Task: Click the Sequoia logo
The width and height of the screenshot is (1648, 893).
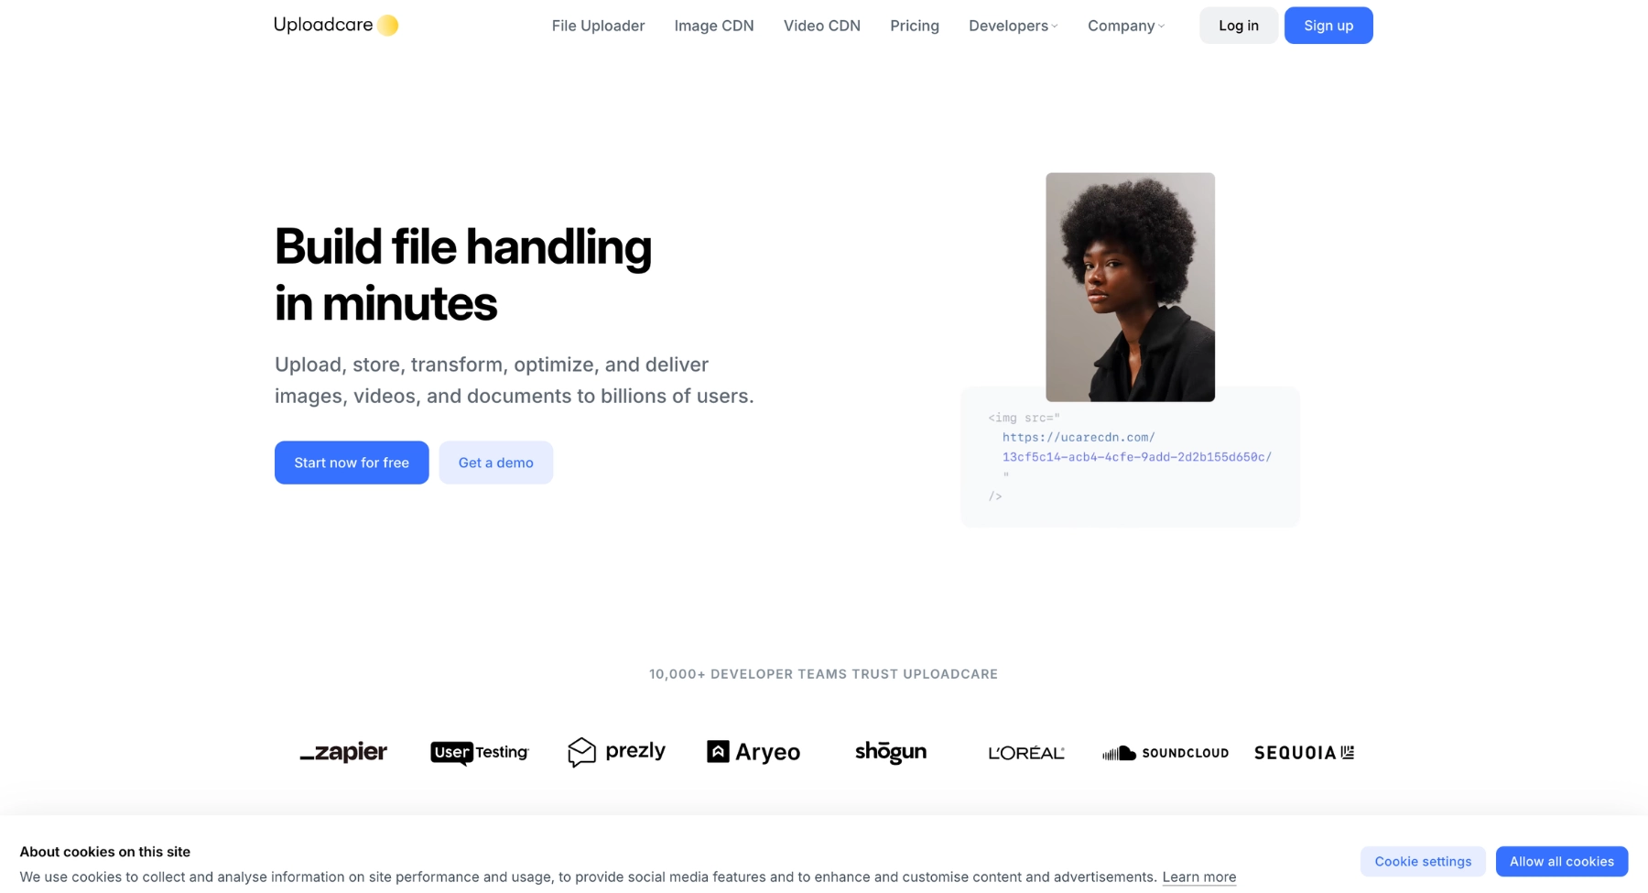Action: [x=1304, y=753]
